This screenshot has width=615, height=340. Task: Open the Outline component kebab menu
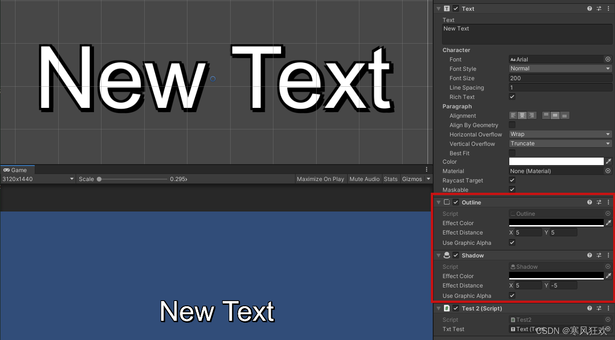(x=608, y=202)
